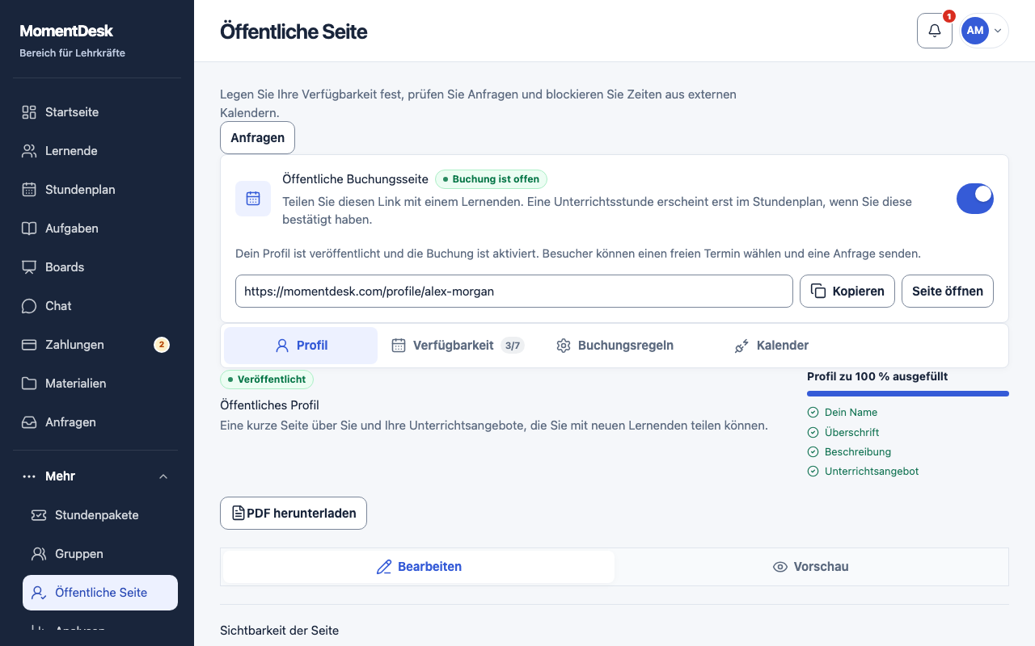
Task: Click the Stundenplan calendar icon in sidebar
Action: [29, 190]
